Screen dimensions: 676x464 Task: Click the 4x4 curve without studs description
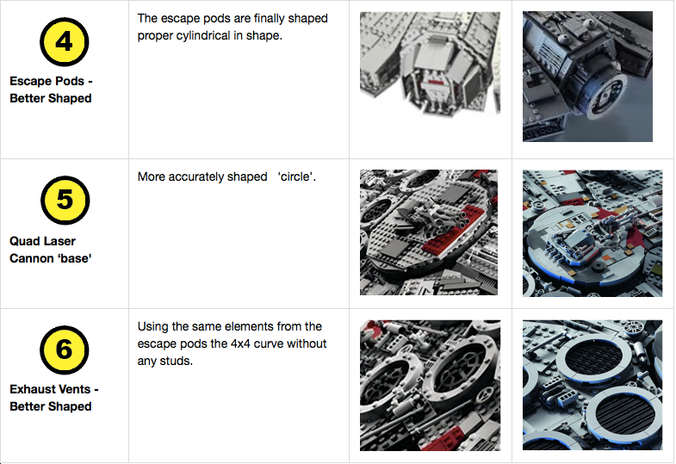[x=232, y=343]
